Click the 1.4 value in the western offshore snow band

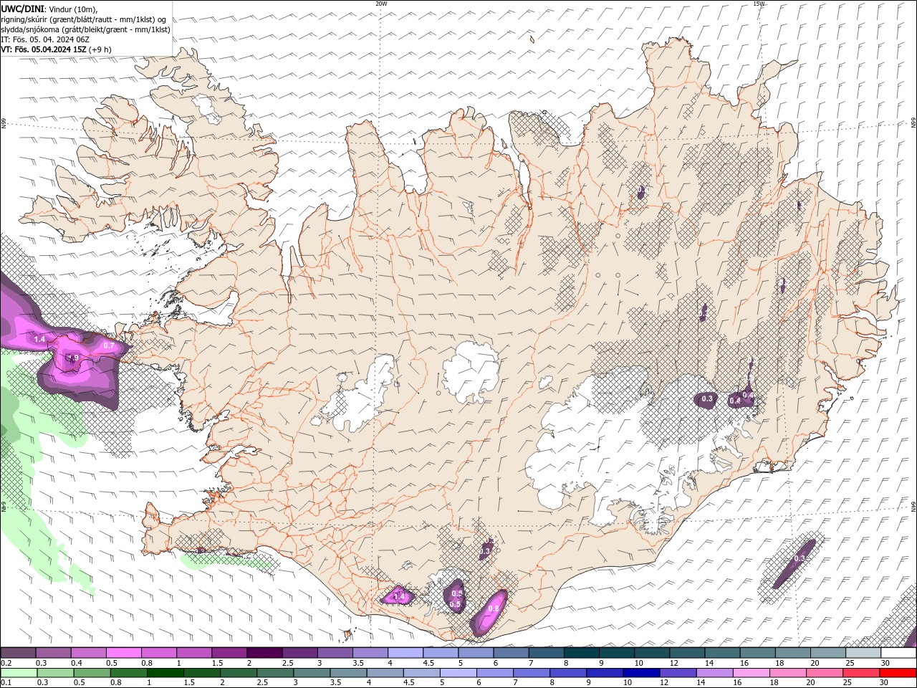coord(39,339)
